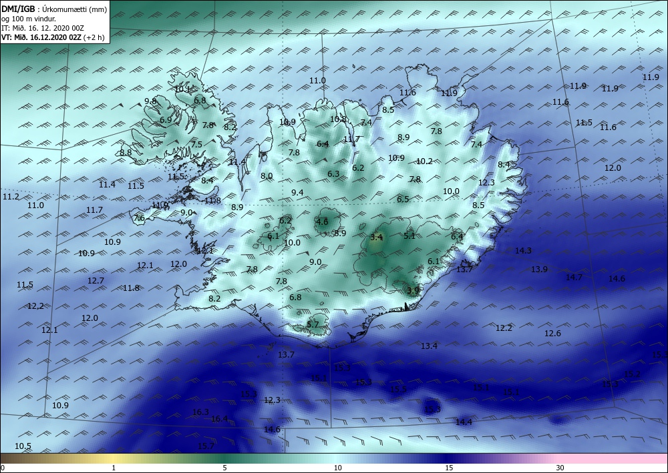Screen dimensions: 668x473
Task: Click the 7.5 value on the map
Action: point(196,144)
